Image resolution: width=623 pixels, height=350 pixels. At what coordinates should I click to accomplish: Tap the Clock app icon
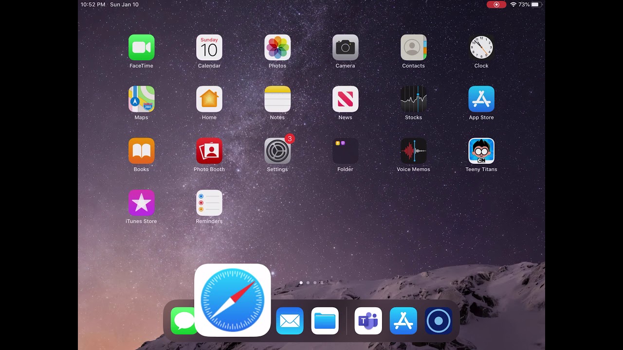coord(481,47)
